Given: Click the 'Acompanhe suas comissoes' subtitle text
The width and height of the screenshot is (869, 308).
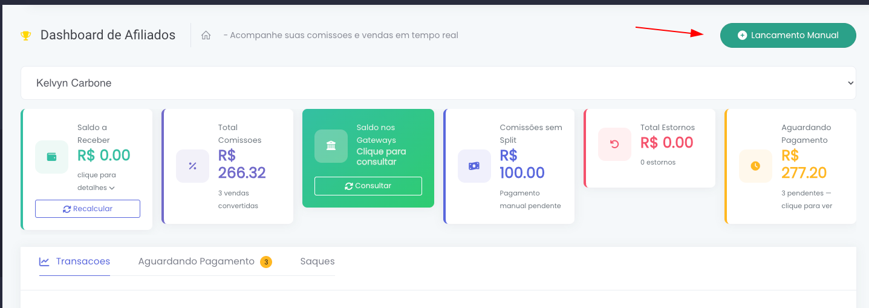Looking at the screenshot, I should pyautogui.click(x=341, y=35).
